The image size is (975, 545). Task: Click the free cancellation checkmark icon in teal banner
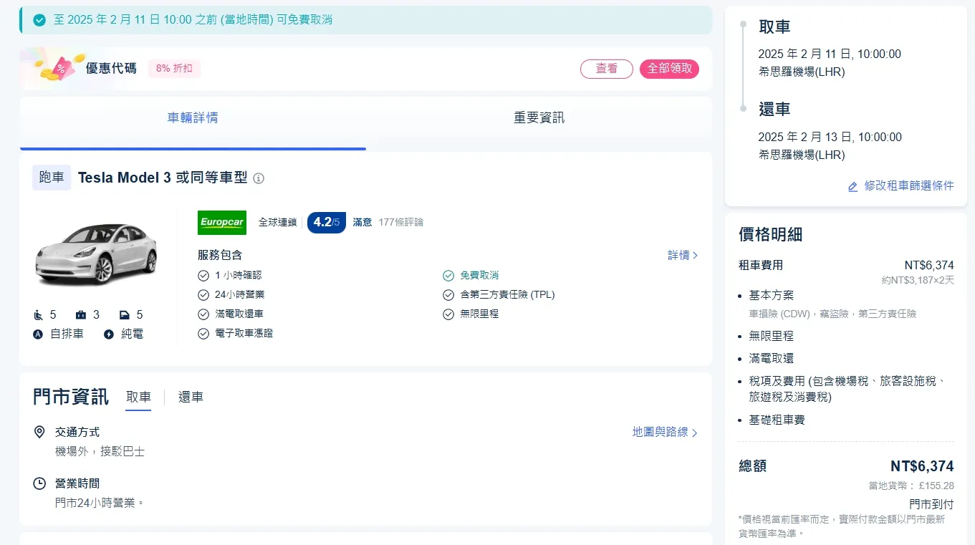(39, 20)
